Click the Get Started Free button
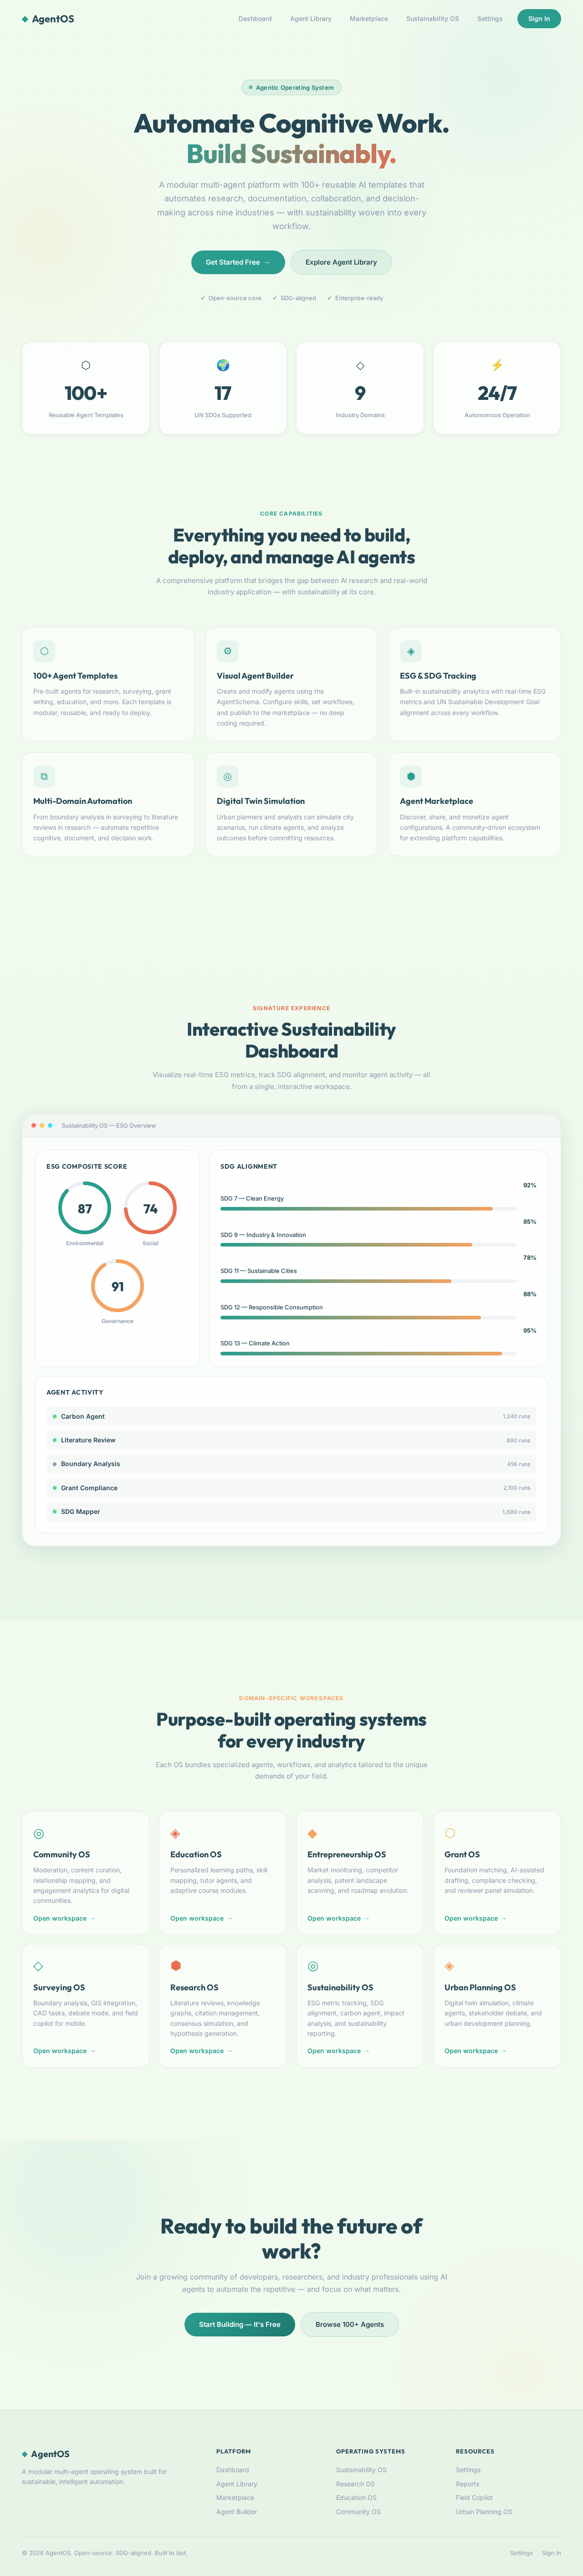583x2576 pixels. pyautogui.click(x=238, y=262)
